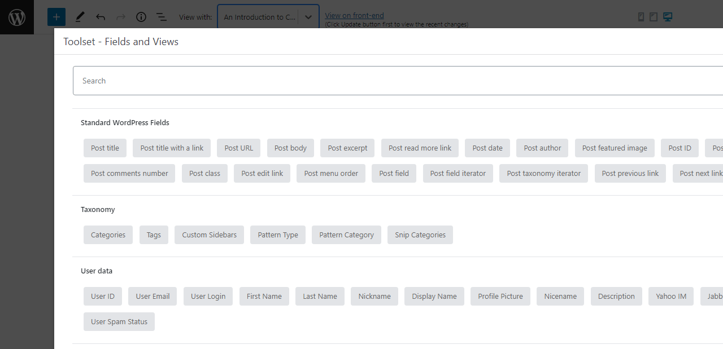The image size is (723, 349).
Task: Insert the Post edit link
Action: 262,173
